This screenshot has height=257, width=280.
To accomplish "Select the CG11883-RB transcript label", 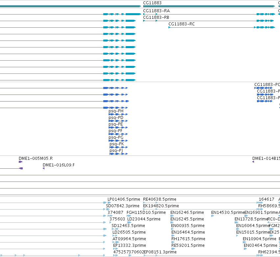I will pyautogui.click(x=156, y=17).
